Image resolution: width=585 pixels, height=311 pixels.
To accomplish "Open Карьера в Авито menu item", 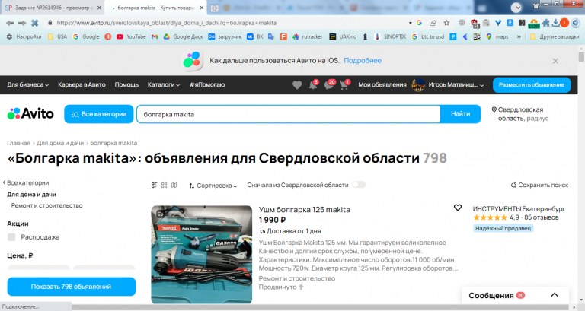I will [x=82, y=85].
